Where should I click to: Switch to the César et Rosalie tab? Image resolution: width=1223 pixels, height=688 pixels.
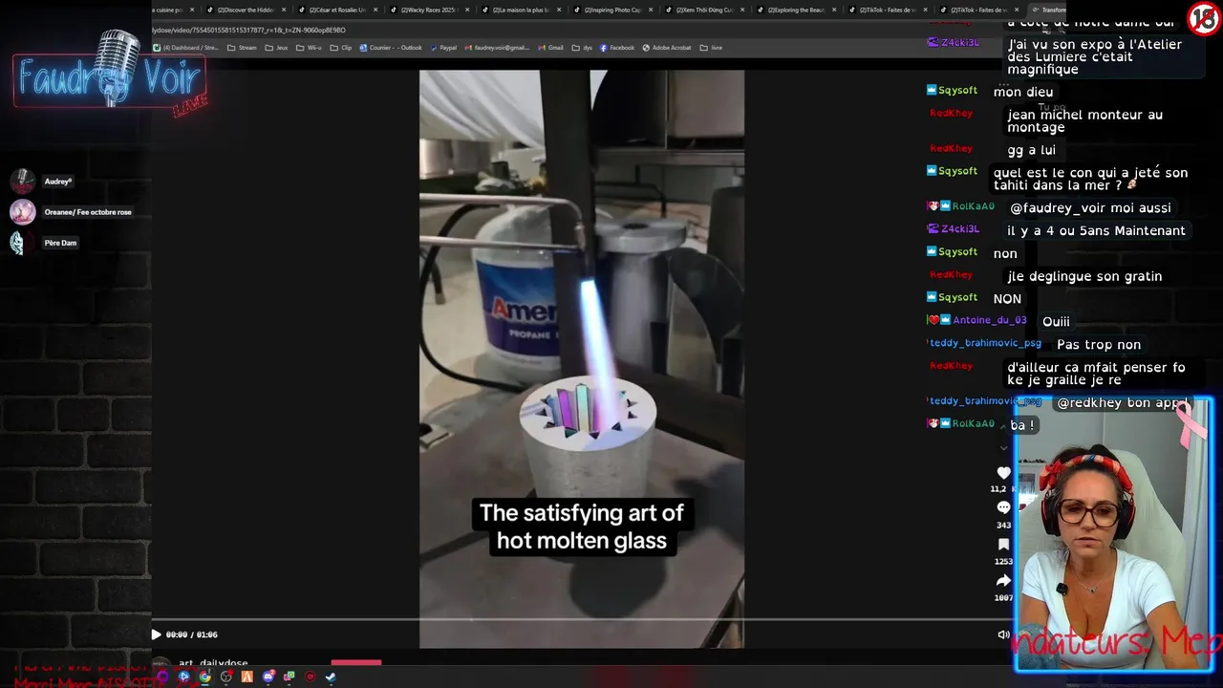(x=337, y=10)
